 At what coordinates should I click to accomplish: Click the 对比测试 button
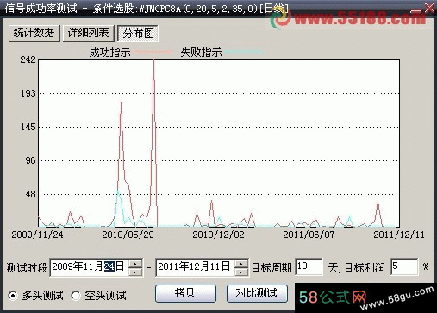[x=257, y=293]
